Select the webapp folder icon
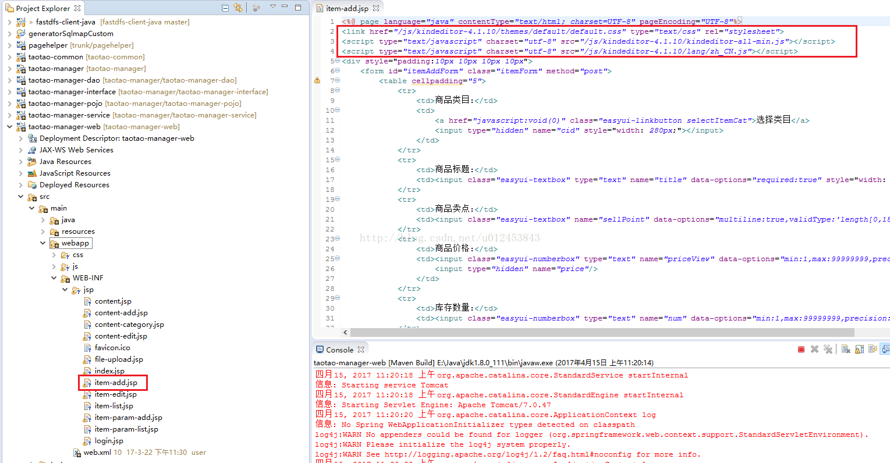This screenshot has height=463, width=890. coord(54,244)
